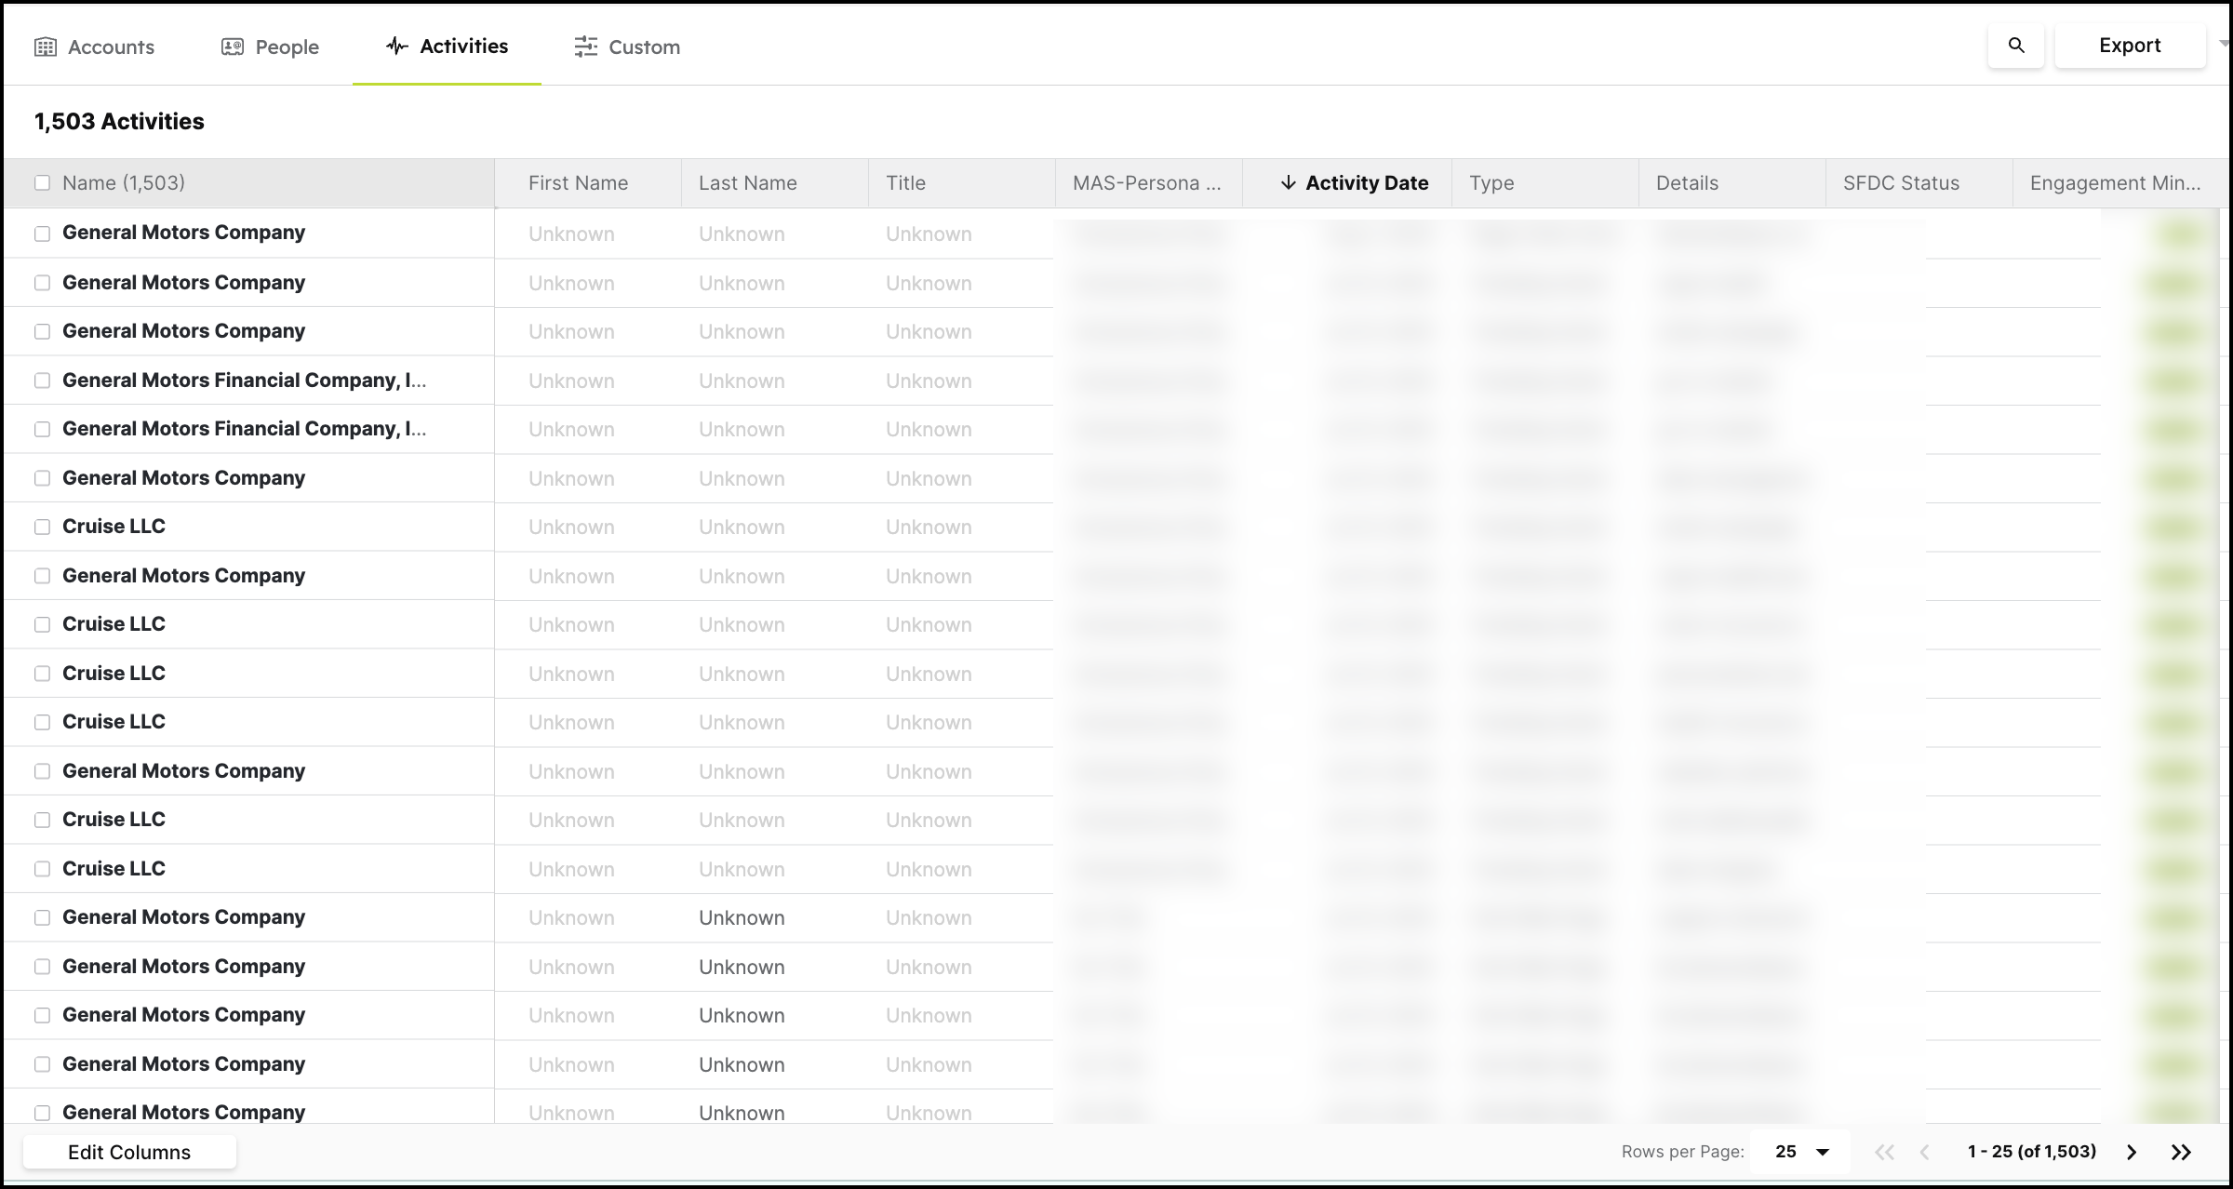Click the Export button

click(x=2130, y=46)
